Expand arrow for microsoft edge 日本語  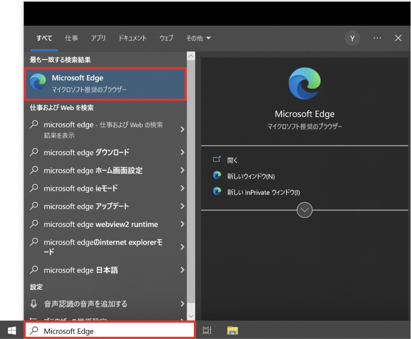tap(182, 269)
